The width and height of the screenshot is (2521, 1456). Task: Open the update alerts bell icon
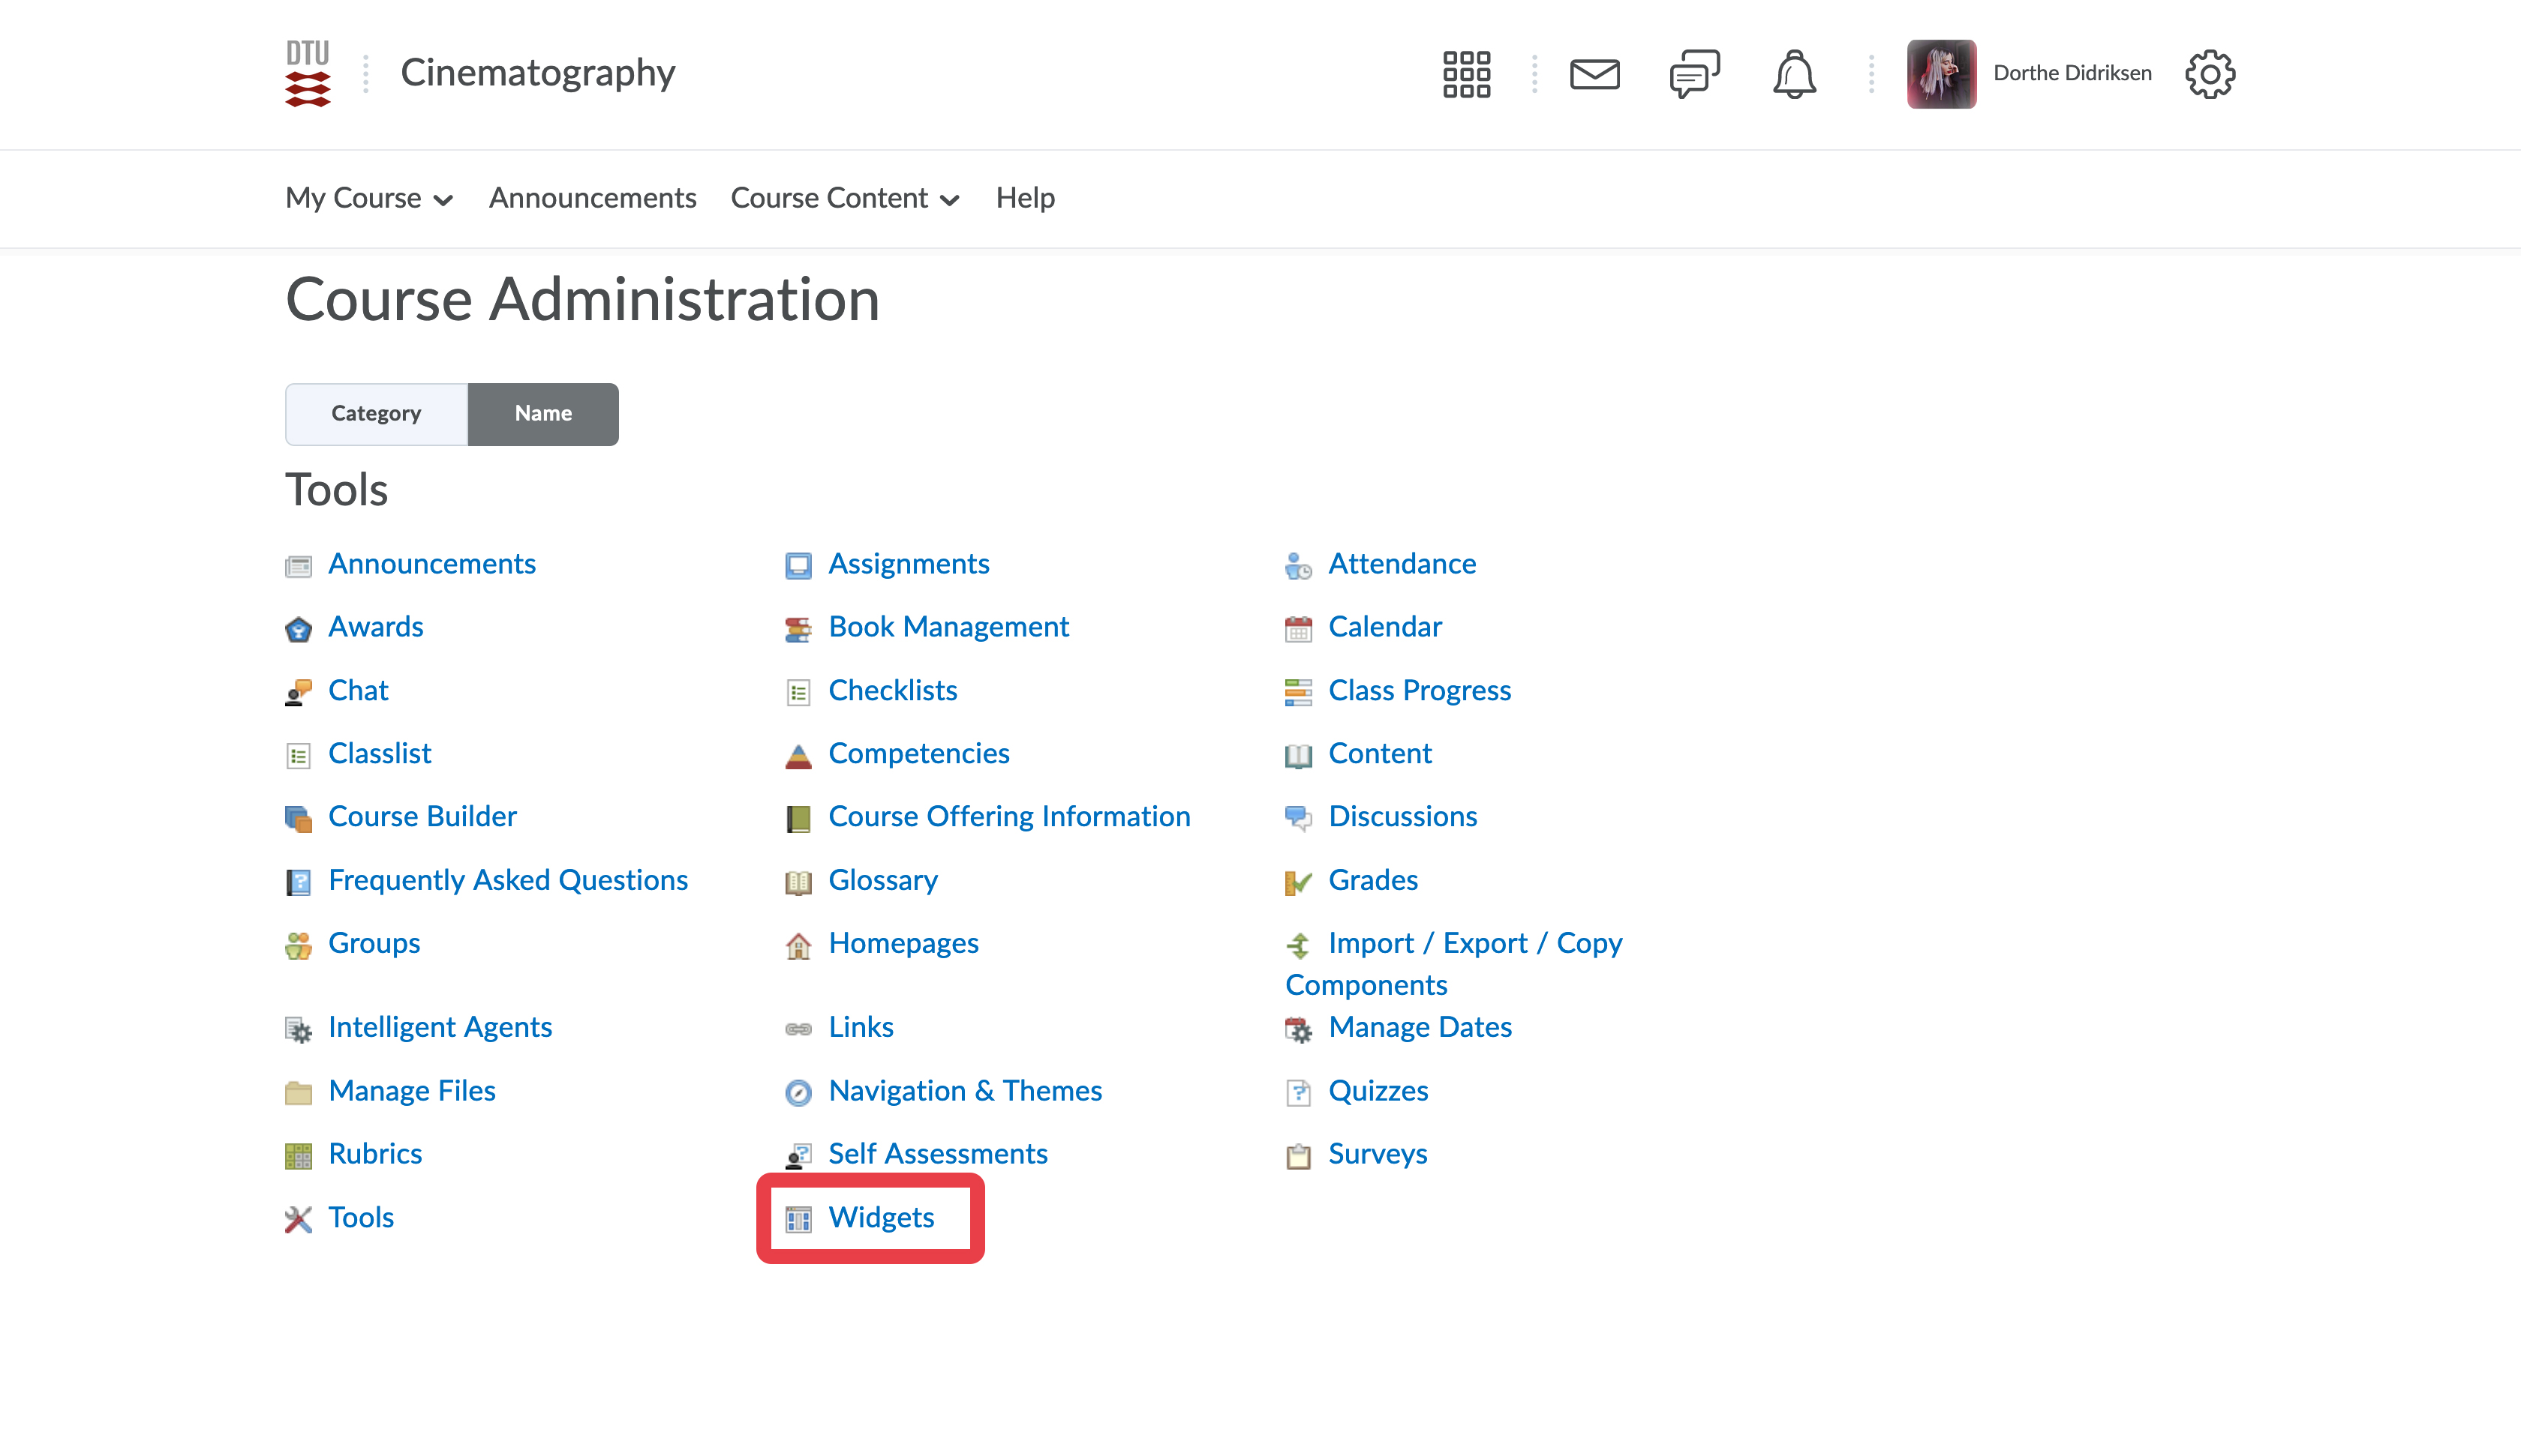click(1794, 74)
